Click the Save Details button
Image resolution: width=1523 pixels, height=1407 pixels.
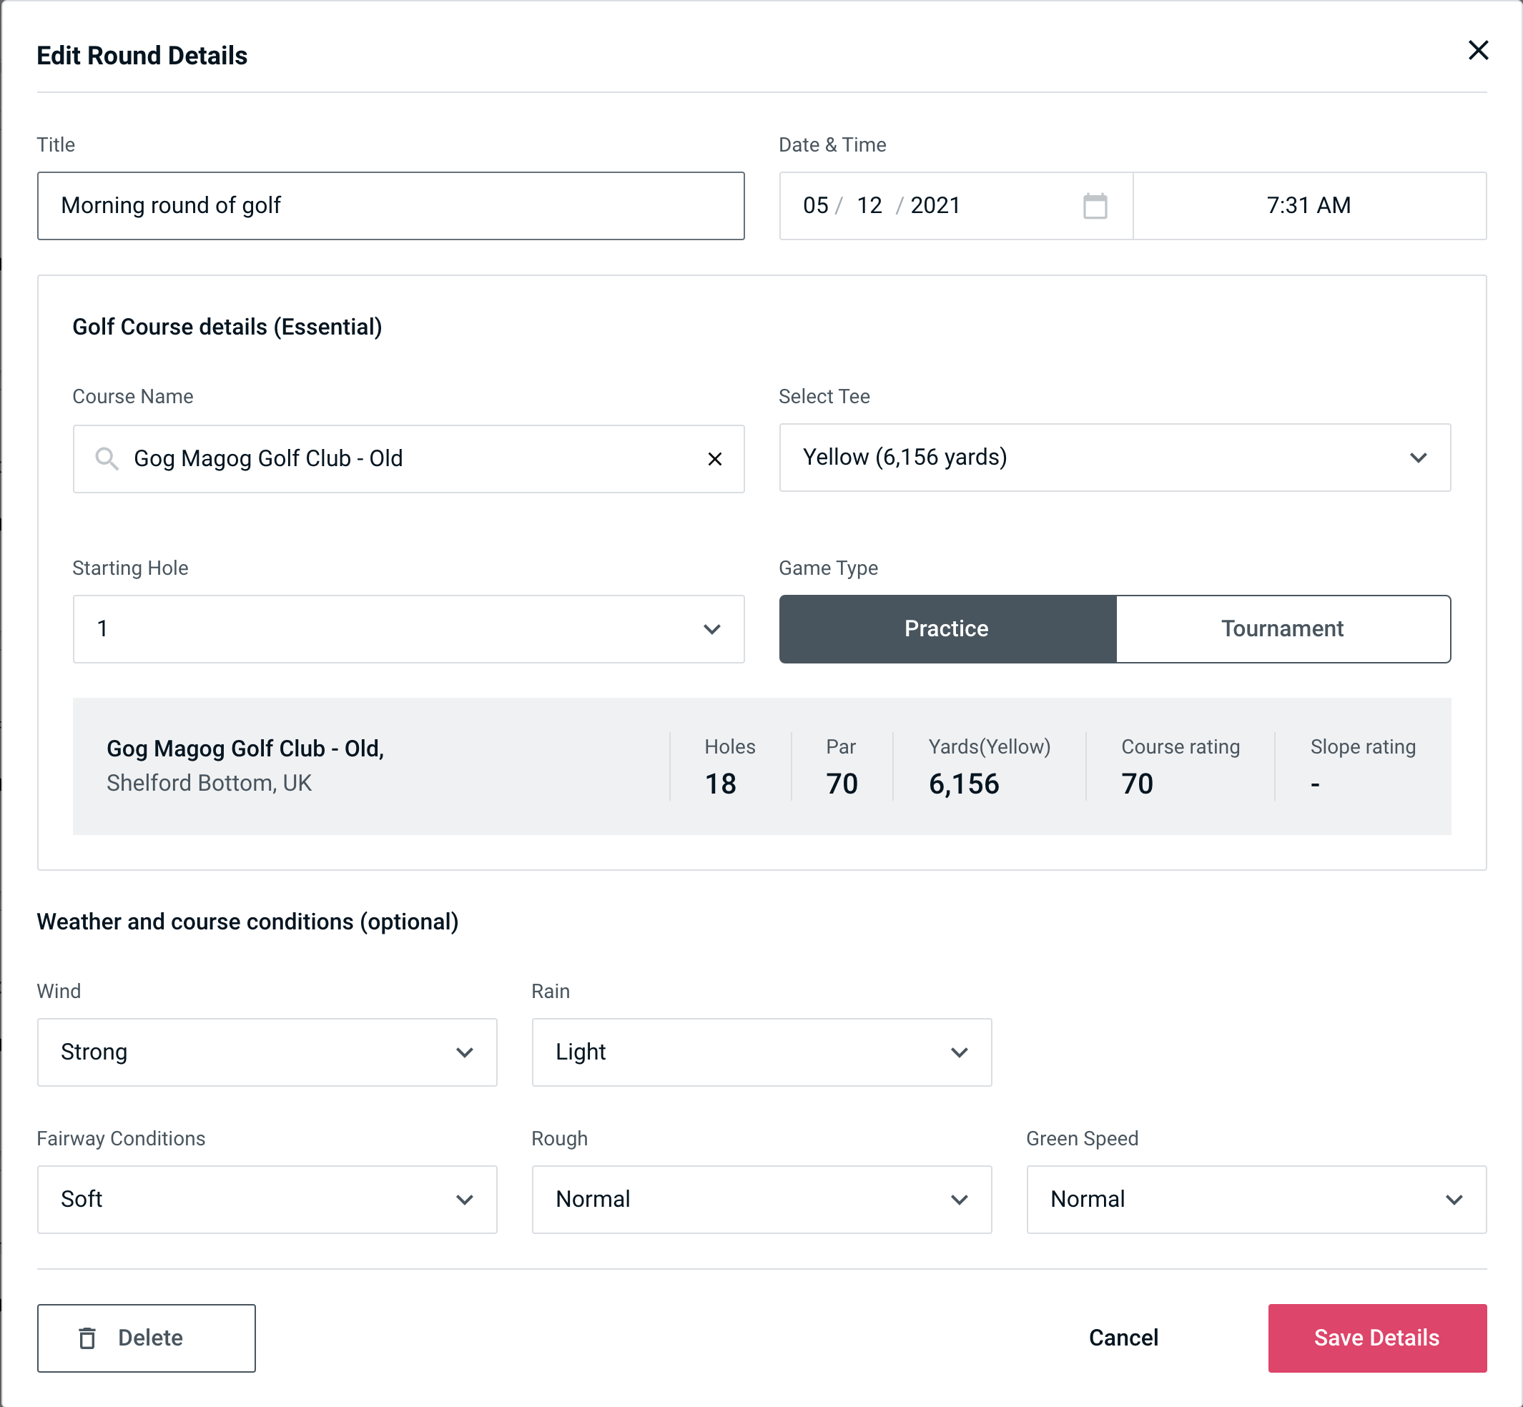coord(1376,1337)
